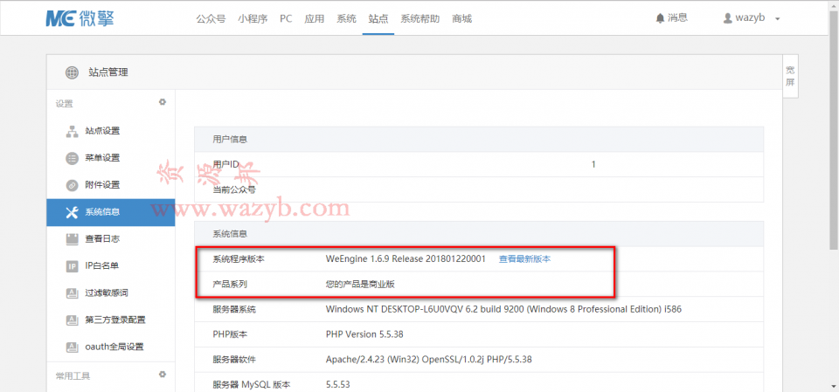Image resolution: width=839 pixels, height=392 pixels.
Task: Go to the PC tab
Action: point(286,18)
